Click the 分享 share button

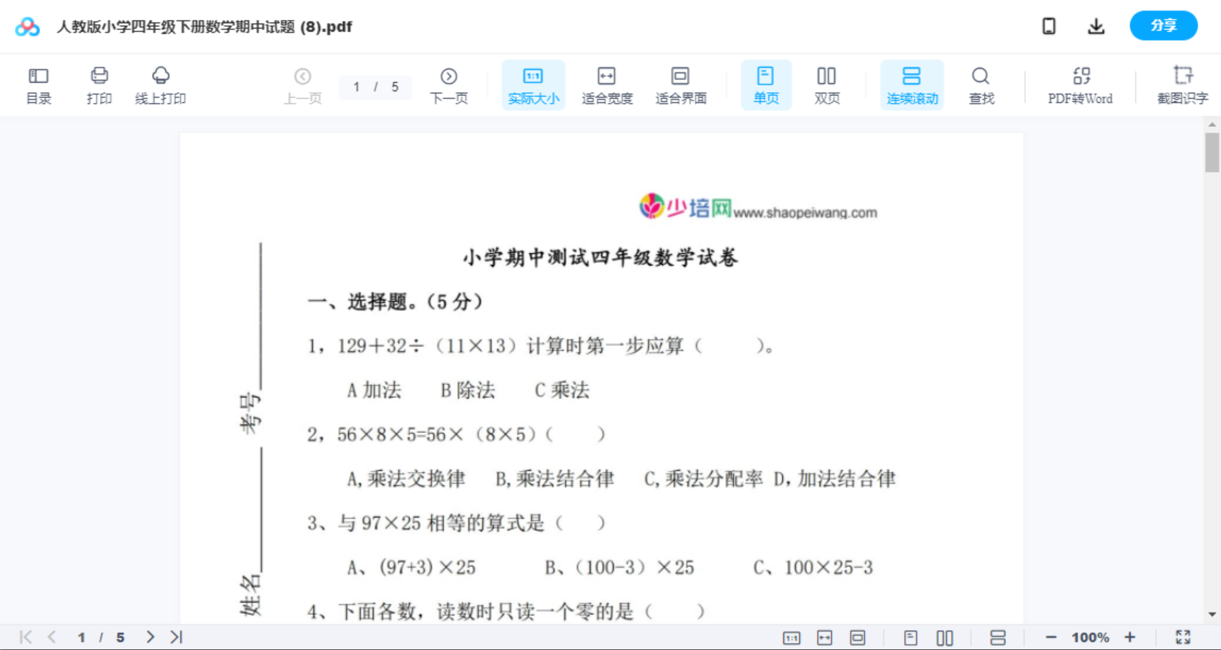[1163, 26]
